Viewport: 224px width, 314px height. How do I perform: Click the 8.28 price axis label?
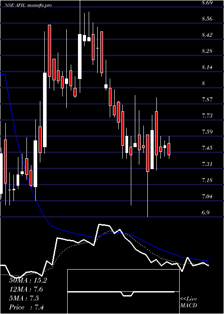coord(207,51)
